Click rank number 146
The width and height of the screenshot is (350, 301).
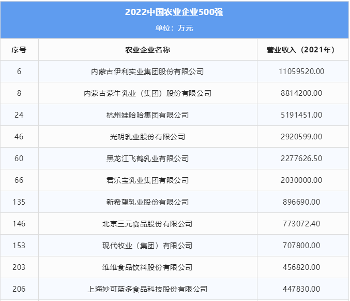click(19, 224)
